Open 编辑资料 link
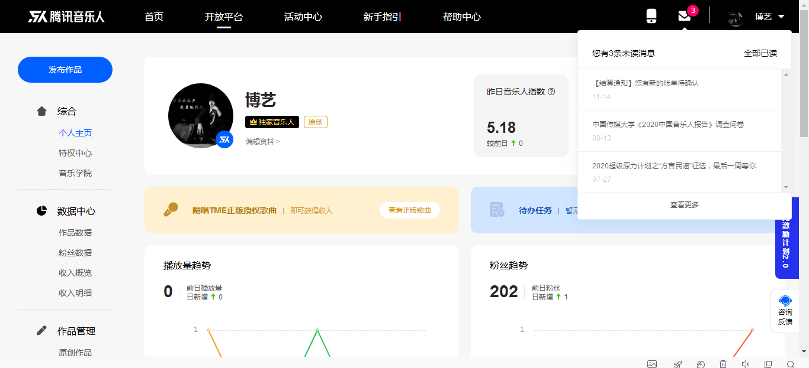Screen dimensions: 809x368 tap(263, 142)
